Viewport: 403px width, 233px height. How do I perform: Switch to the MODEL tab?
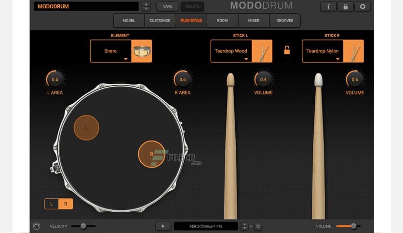click(x=129, y=21)
